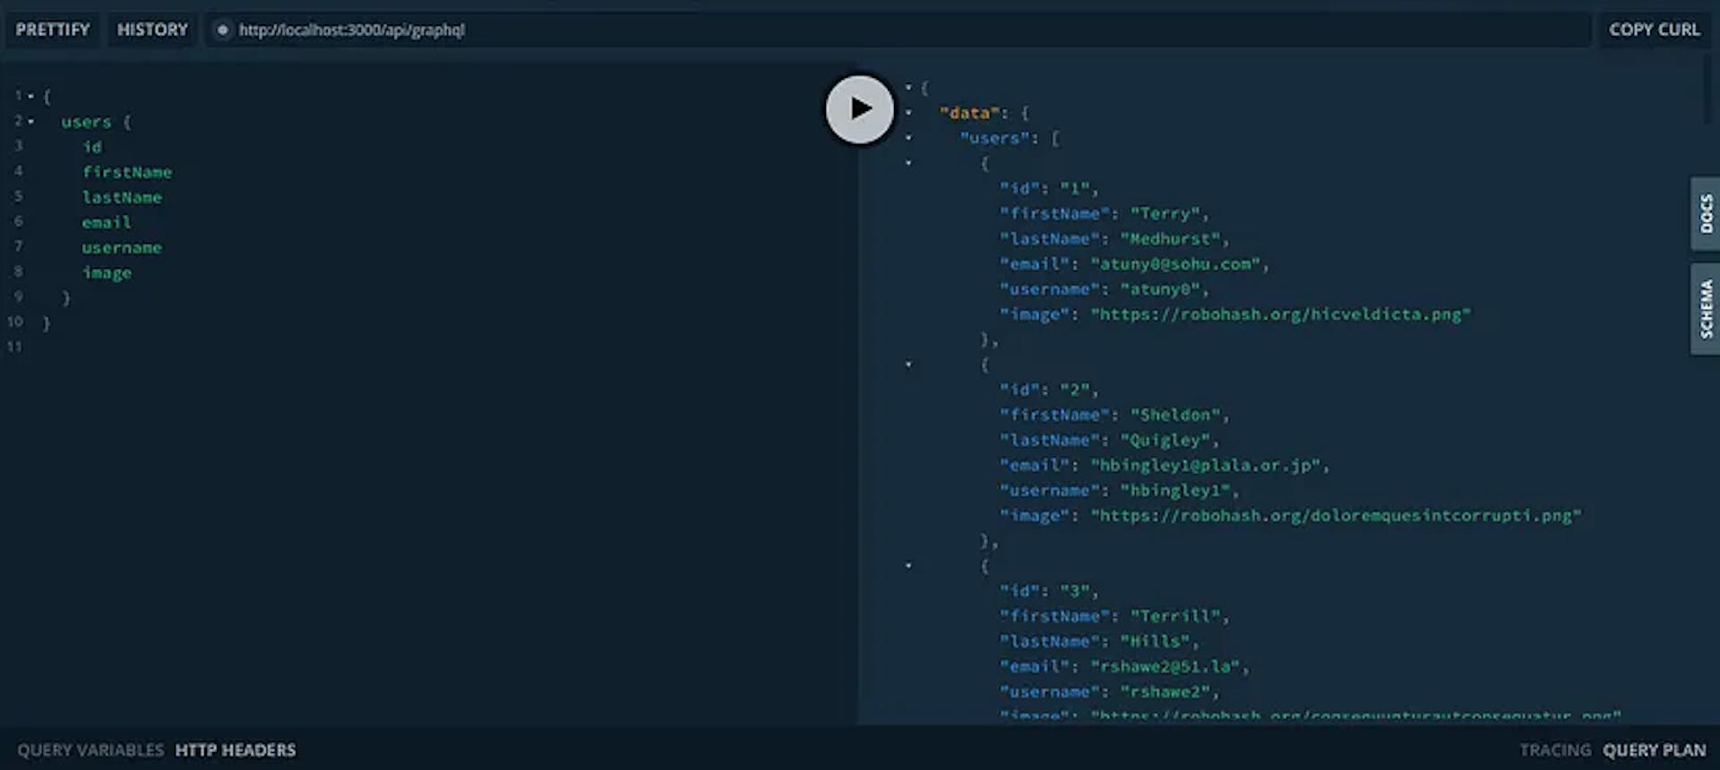Click the "Medhurst" lastName value
The width and height of the screenshot is (1720, 770).
[1170, 239]
